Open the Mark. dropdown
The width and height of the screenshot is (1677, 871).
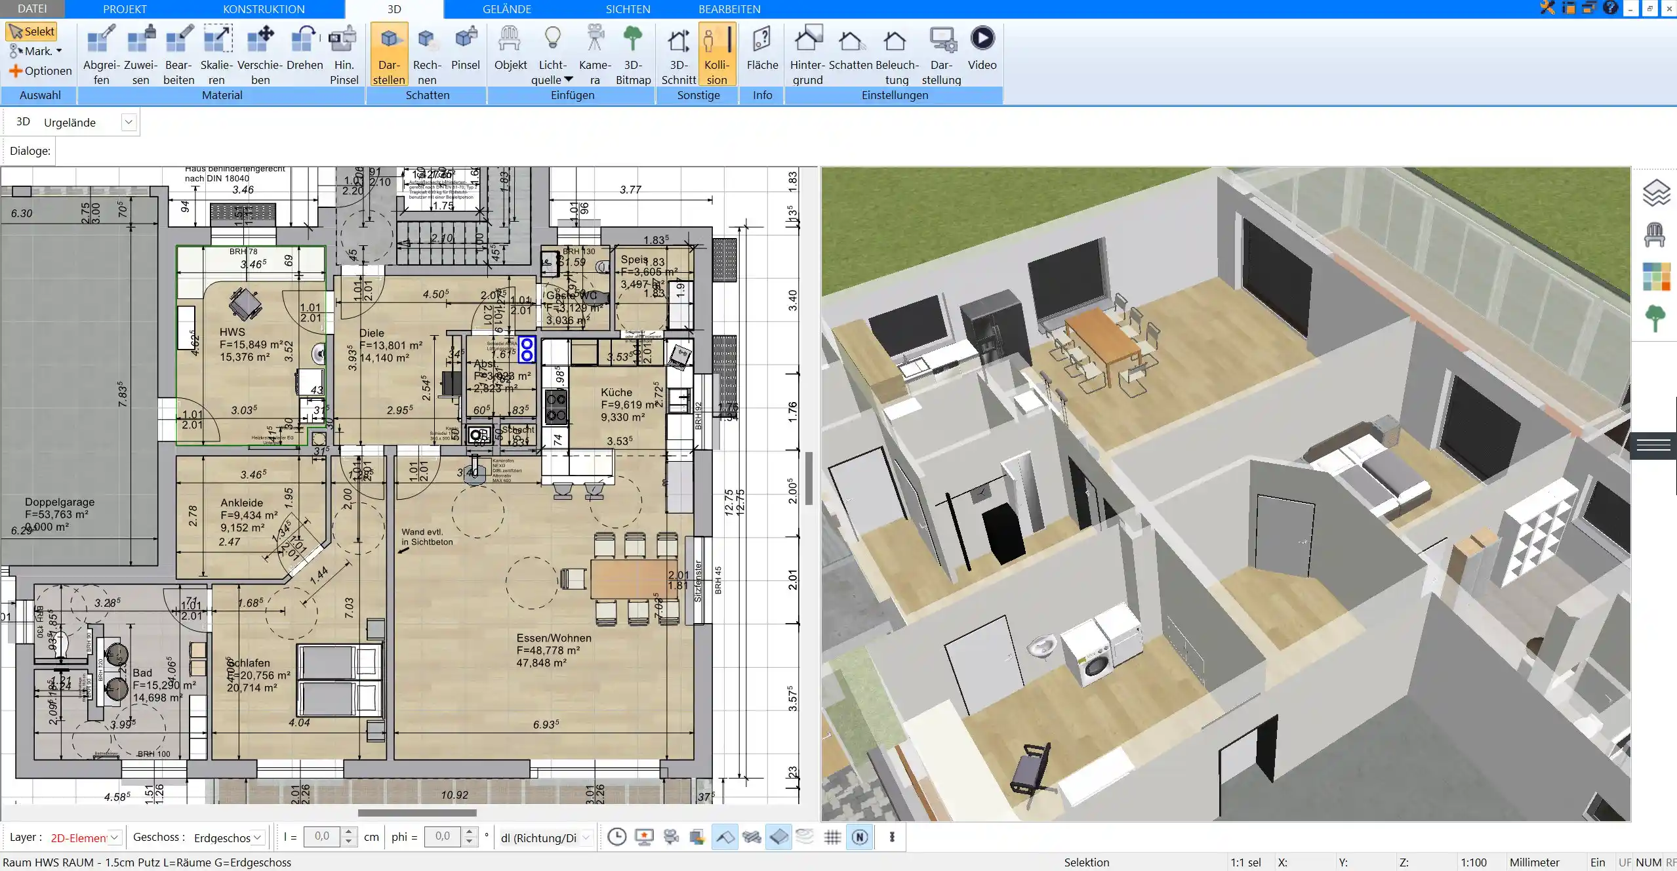pyautogui.click(x=35, y=51)
